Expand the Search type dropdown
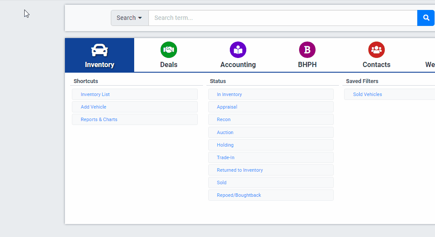The image size is (435, 237). pyautogui.click(x=129, y=18)
